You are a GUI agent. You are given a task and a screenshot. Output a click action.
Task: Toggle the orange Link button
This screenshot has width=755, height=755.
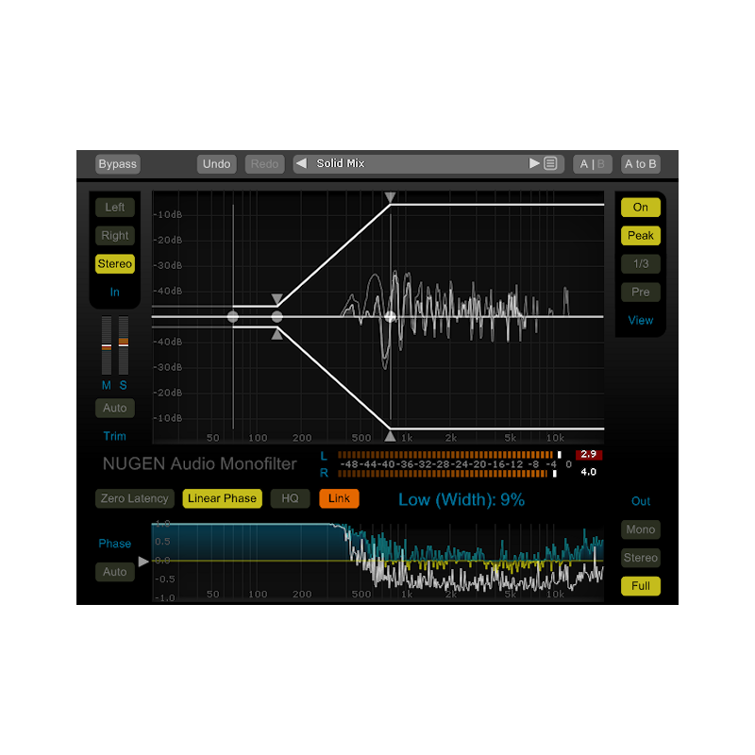(x=339, y=498)
